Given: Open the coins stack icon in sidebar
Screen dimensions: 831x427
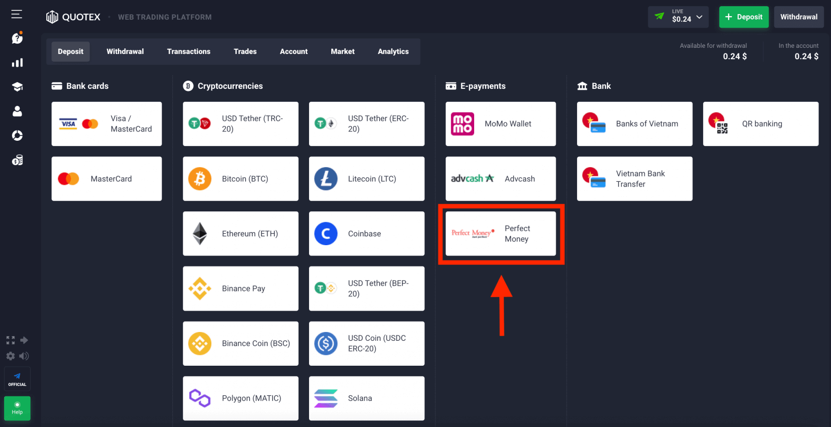Looking at the screenshot, I should click(x=17, y=160).
